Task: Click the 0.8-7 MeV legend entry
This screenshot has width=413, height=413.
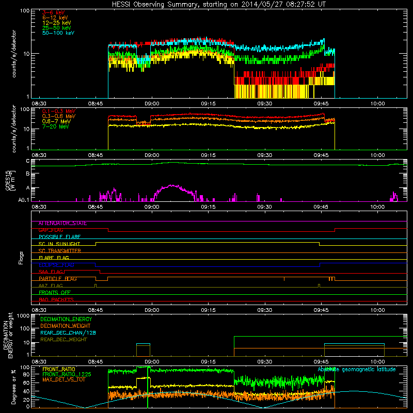Action: coord(56,121)
